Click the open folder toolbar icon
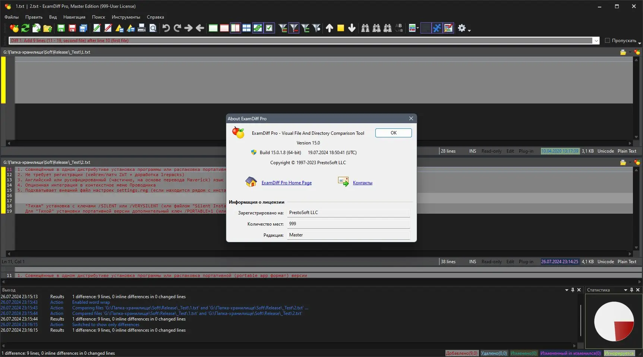643x357 pixels. (x=48, y=28)
